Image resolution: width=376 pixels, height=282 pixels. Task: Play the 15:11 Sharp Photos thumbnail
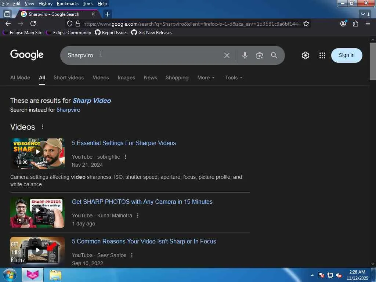[37, 213]
